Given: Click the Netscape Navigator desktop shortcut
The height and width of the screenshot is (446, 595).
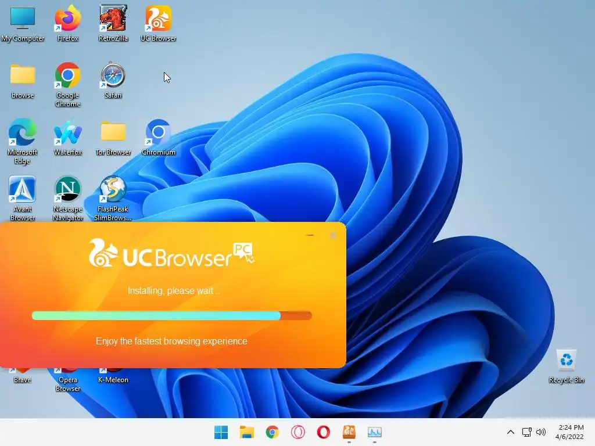Looking at the screenshot, I should point(67,198).
